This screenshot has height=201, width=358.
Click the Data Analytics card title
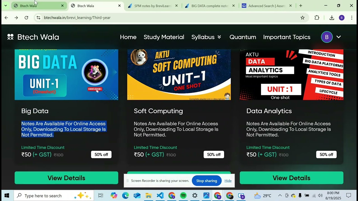[x=269, y=111]
